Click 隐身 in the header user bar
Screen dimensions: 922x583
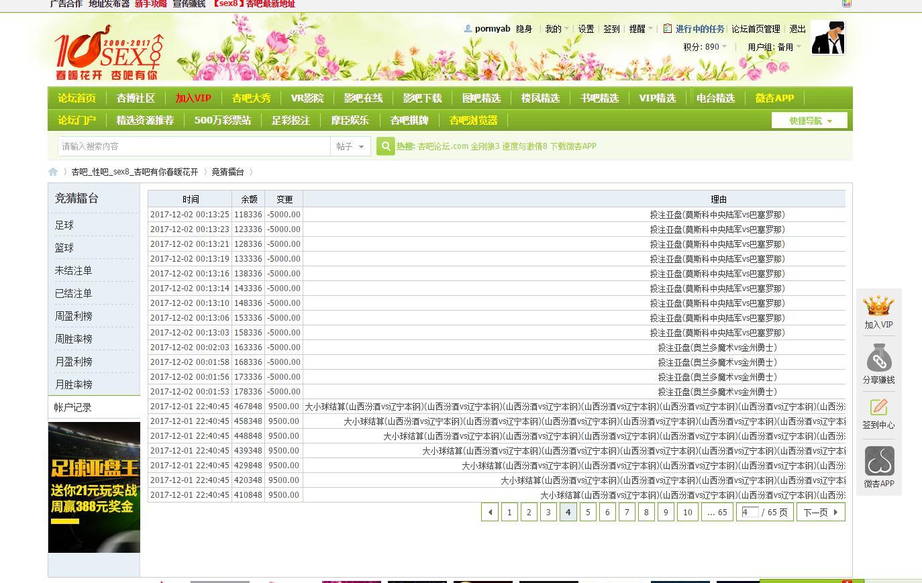click(524, 29)
